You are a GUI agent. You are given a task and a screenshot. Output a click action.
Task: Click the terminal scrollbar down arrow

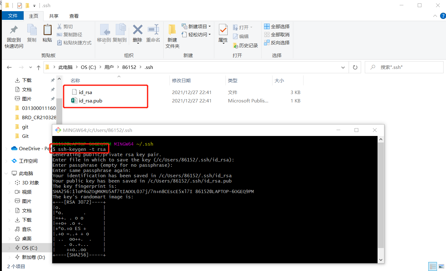point(381,260)
